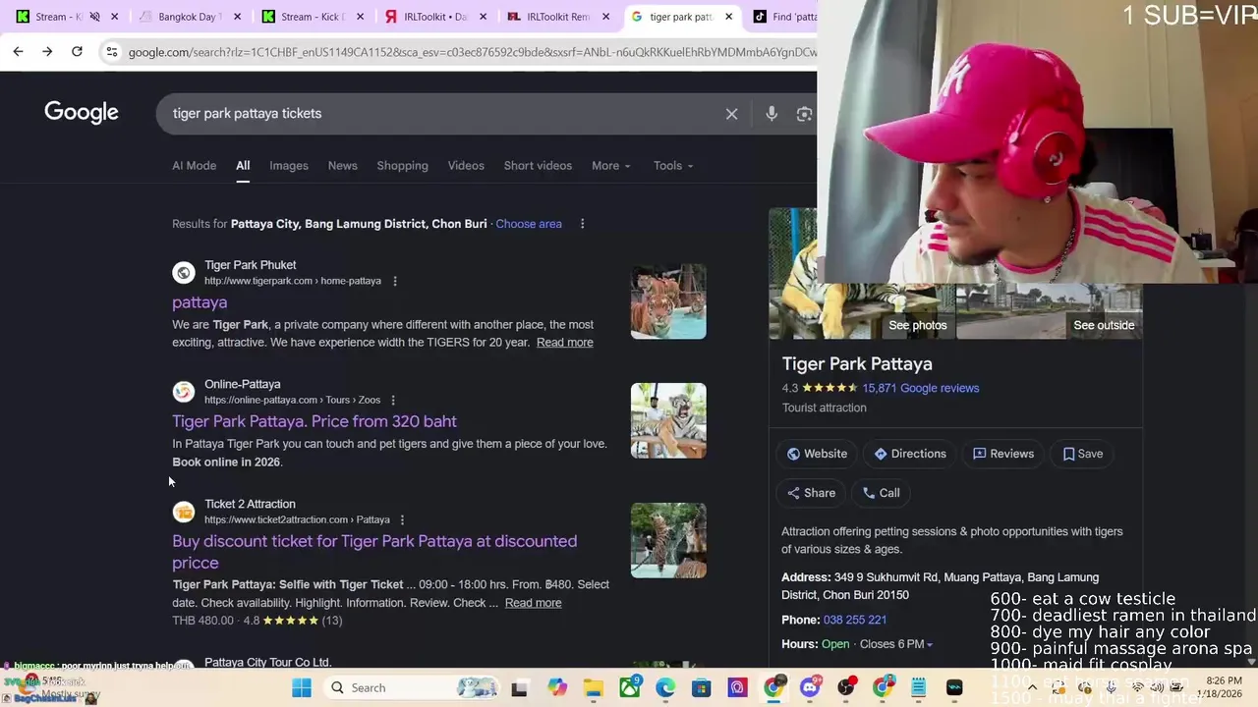Expand the opening hours dropdown arrow
Viewport: 1258px width, 707px height.
pos(929,645)
